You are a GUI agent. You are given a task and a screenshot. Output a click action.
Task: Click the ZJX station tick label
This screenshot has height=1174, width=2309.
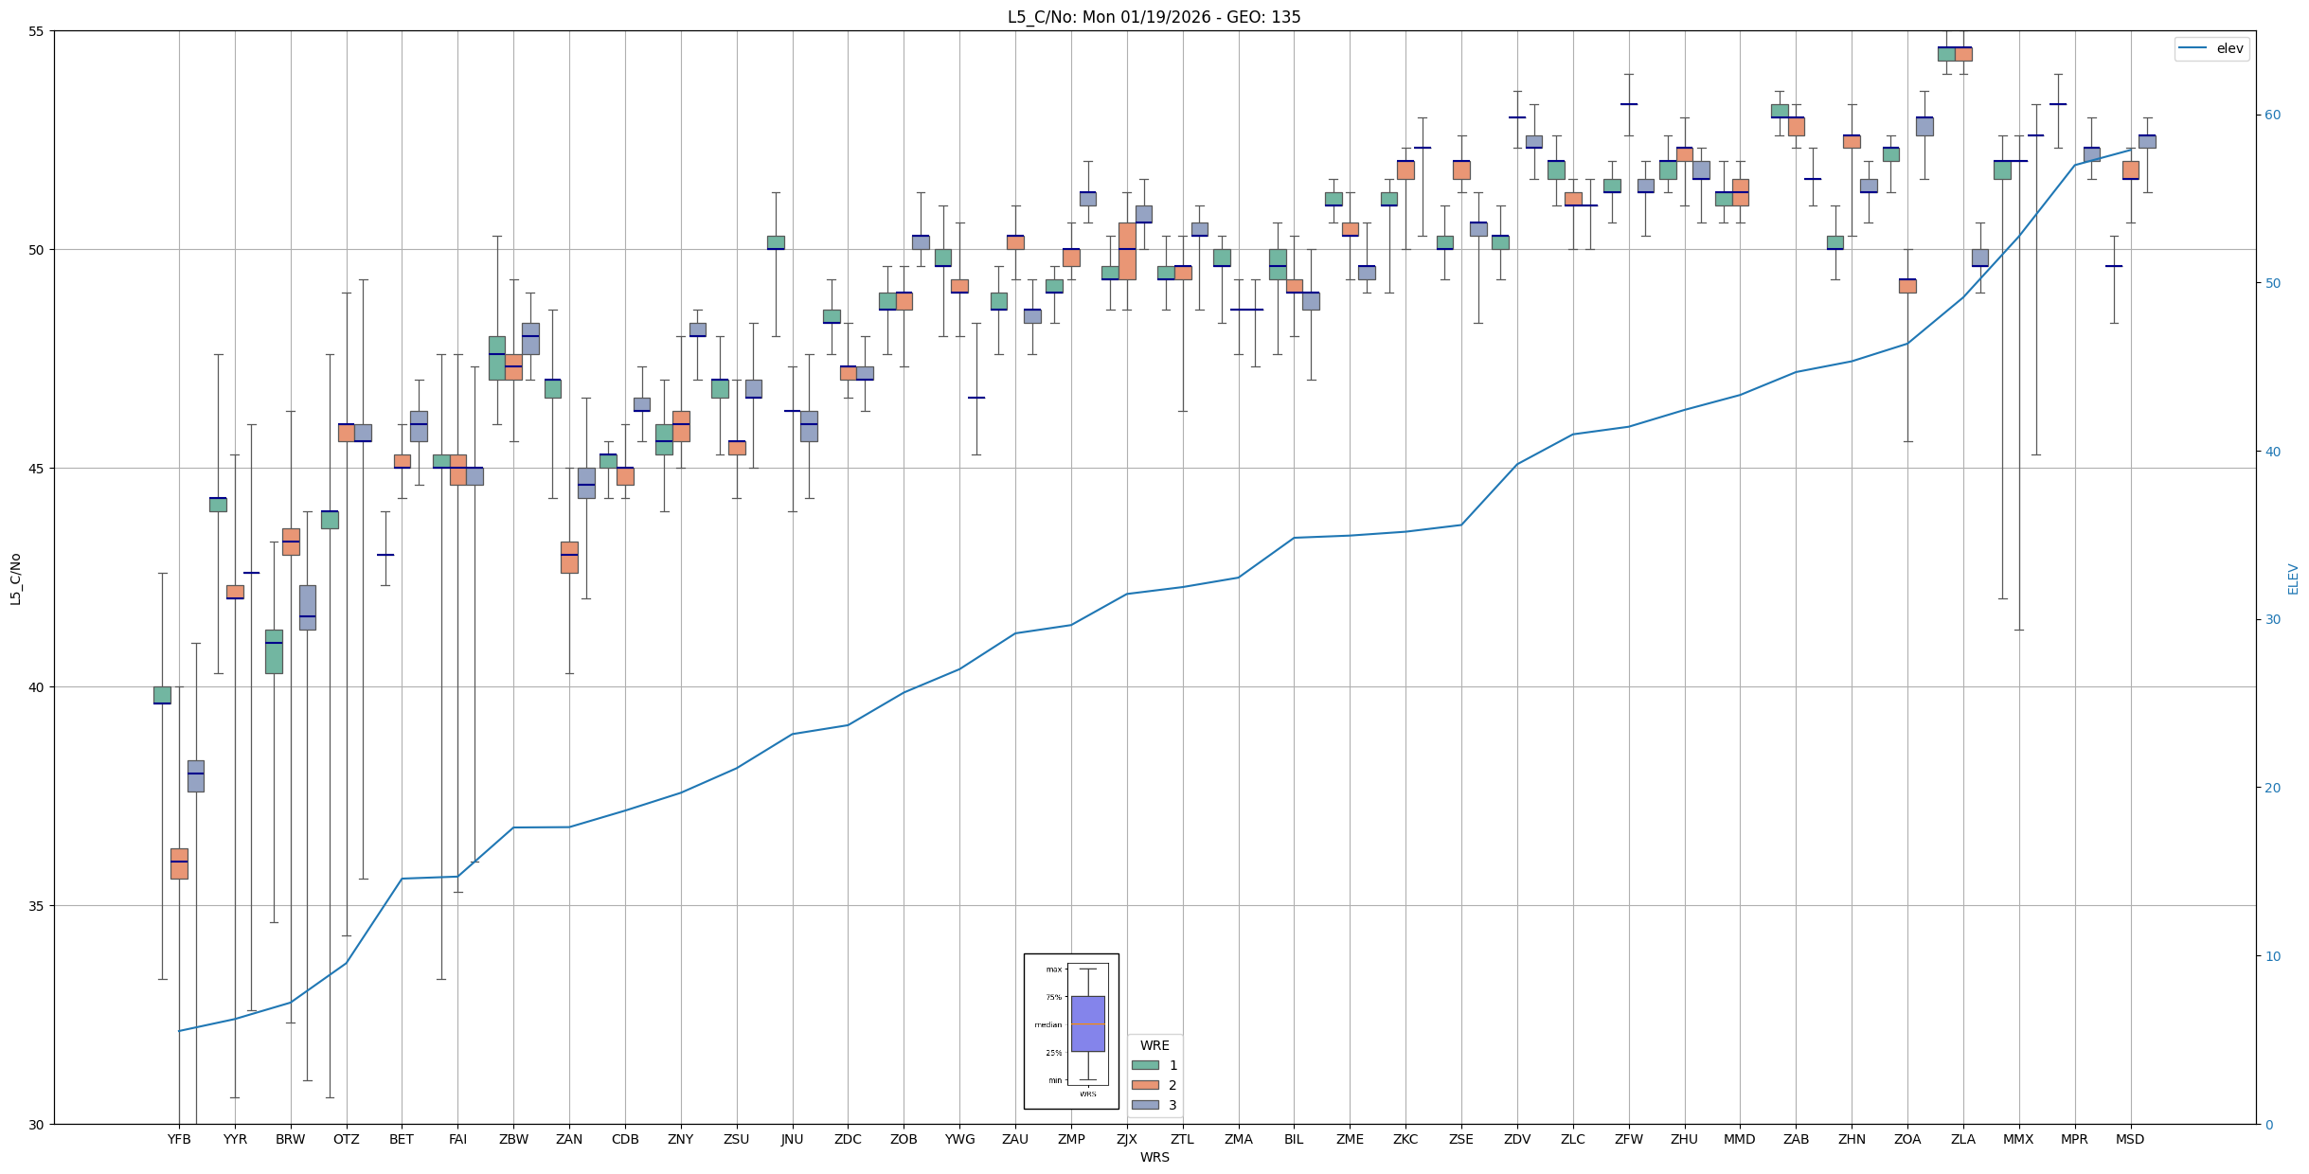pos(1126,1139)
